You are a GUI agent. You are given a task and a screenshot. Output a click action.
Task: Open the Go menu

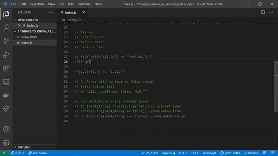[61, 4]
